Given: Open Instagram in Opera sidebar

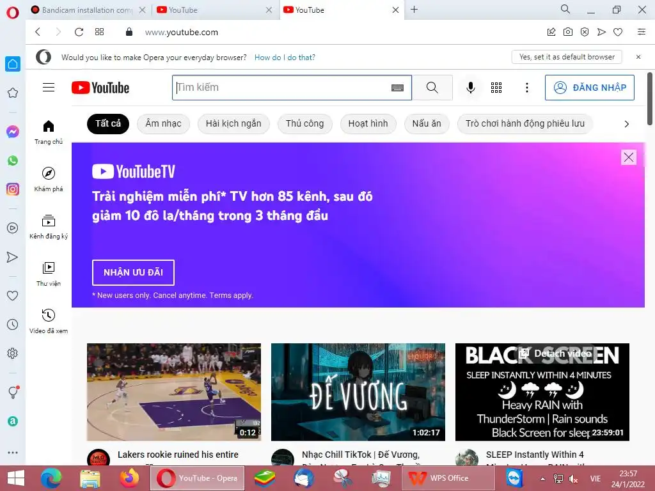Looking at the screenshot, I should point(13,189).
